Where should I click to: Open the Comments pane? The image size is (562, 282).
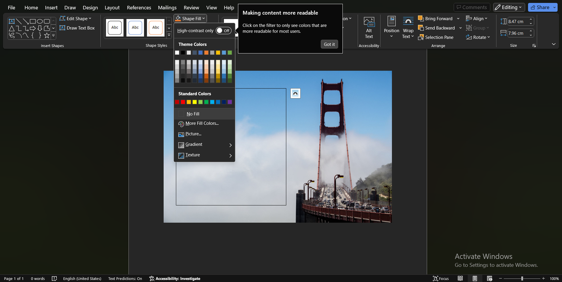click(472, 7)
